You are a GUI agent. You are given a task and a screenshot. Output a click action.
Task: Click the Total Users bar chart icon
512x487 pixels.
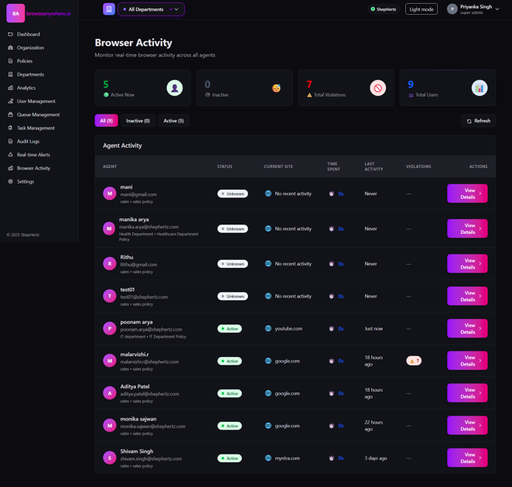tap(480, 88)
